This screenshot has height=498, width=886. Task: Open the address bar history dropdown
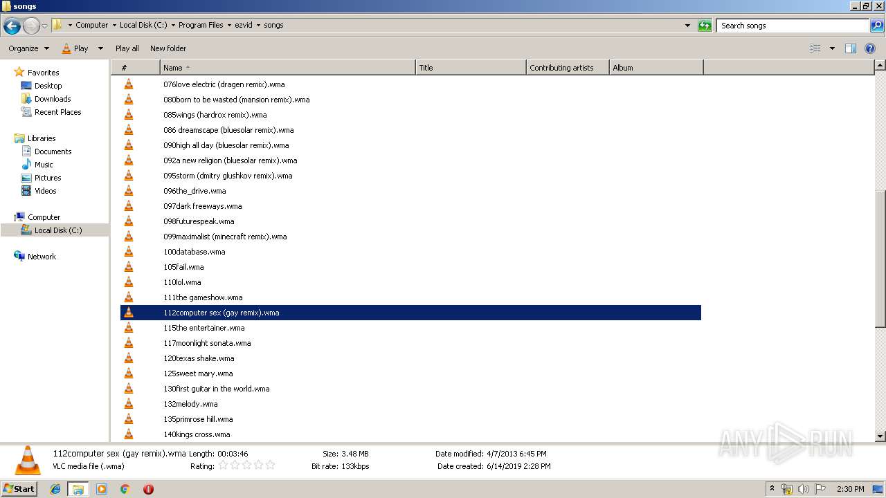click(x=687, y=26)
